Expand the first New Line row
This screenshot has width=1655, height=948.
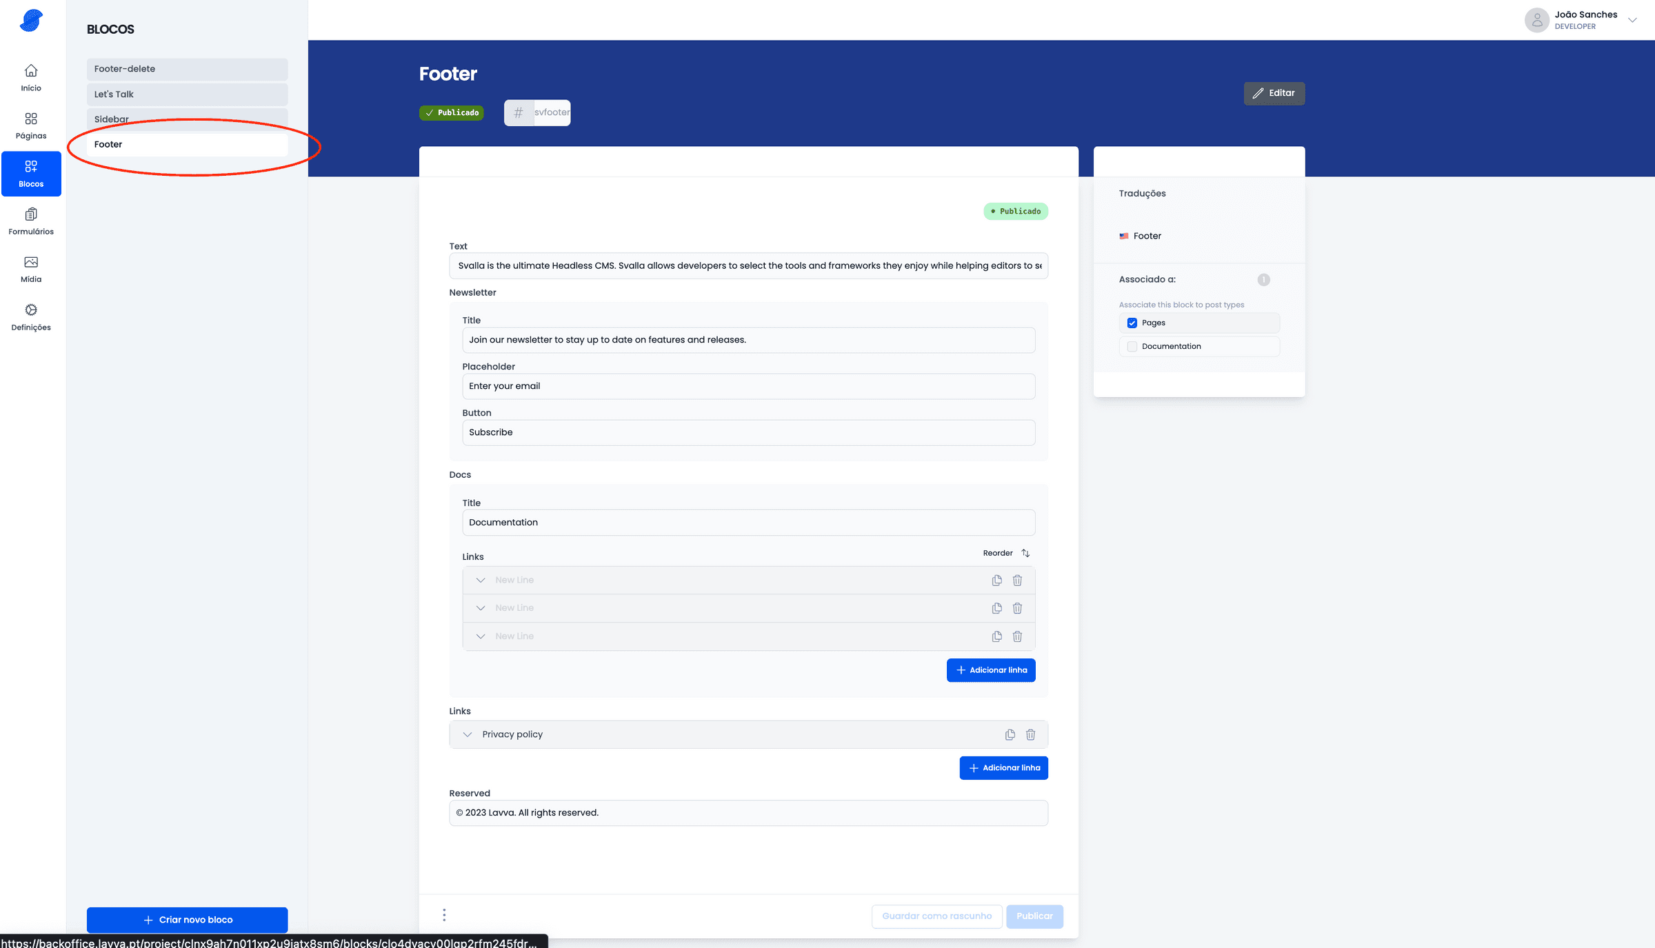[481, 581]
